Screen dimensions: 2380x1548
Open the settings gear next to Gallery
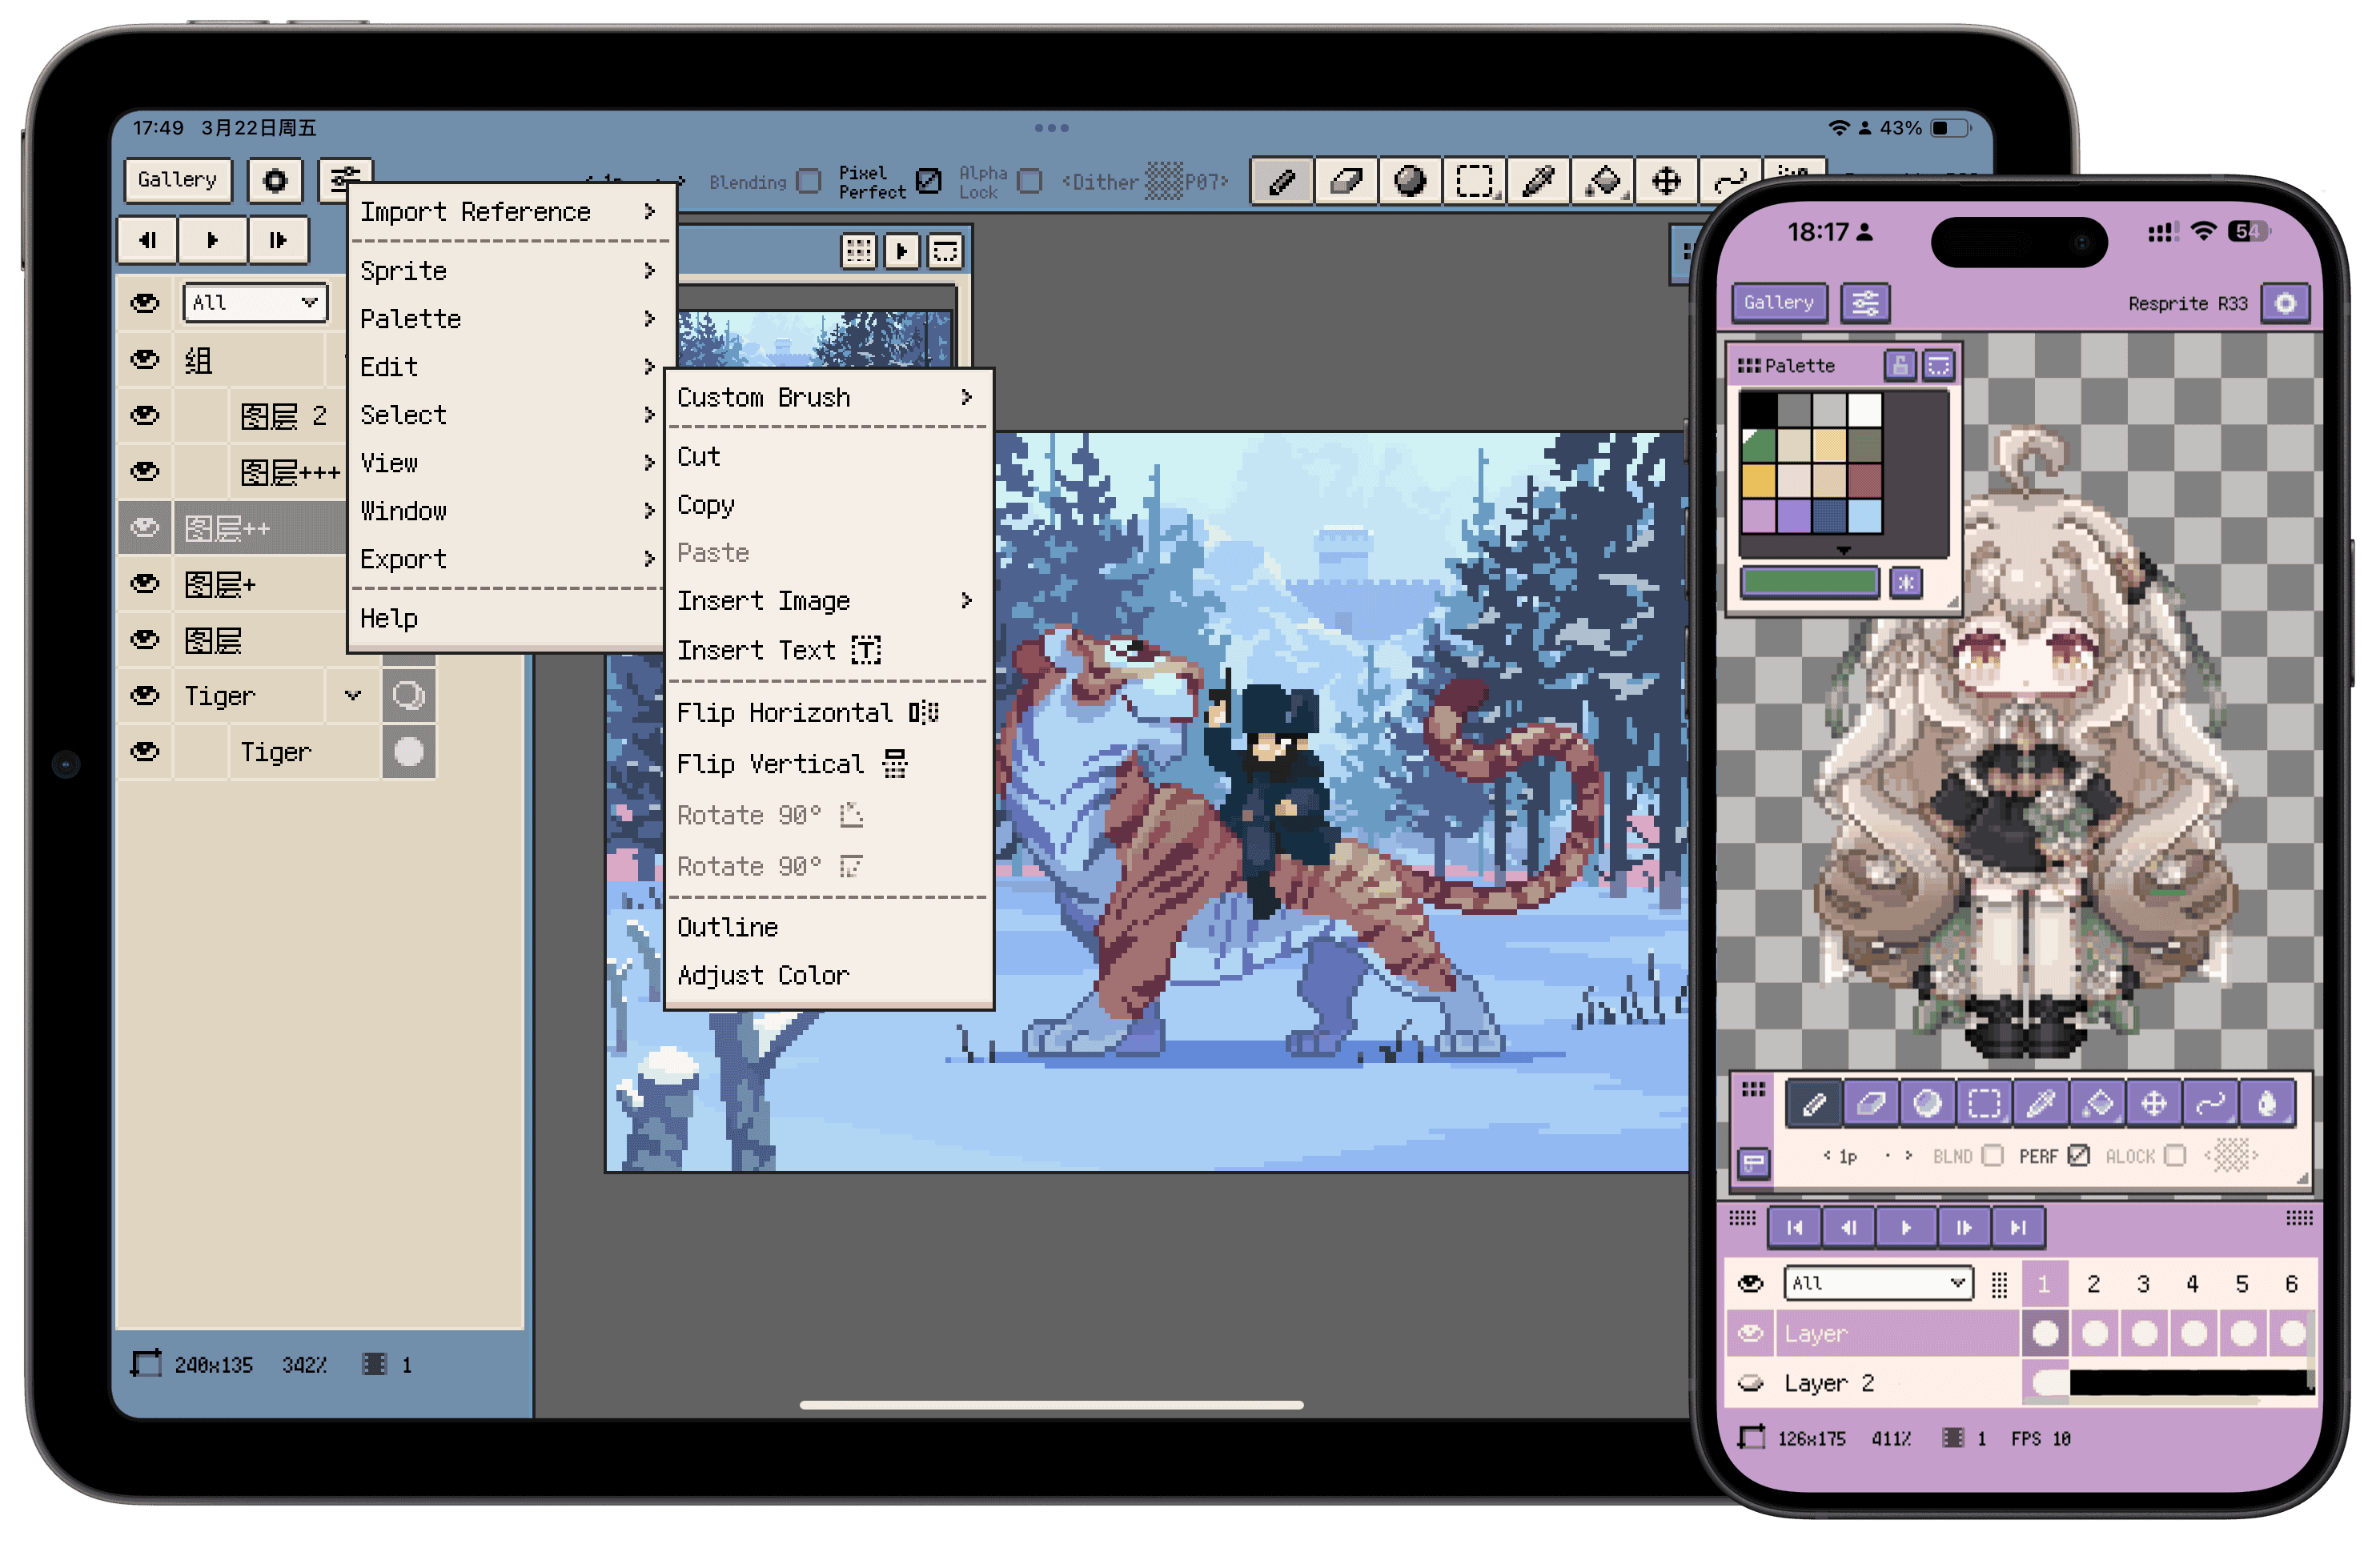[x=275, y=180]
